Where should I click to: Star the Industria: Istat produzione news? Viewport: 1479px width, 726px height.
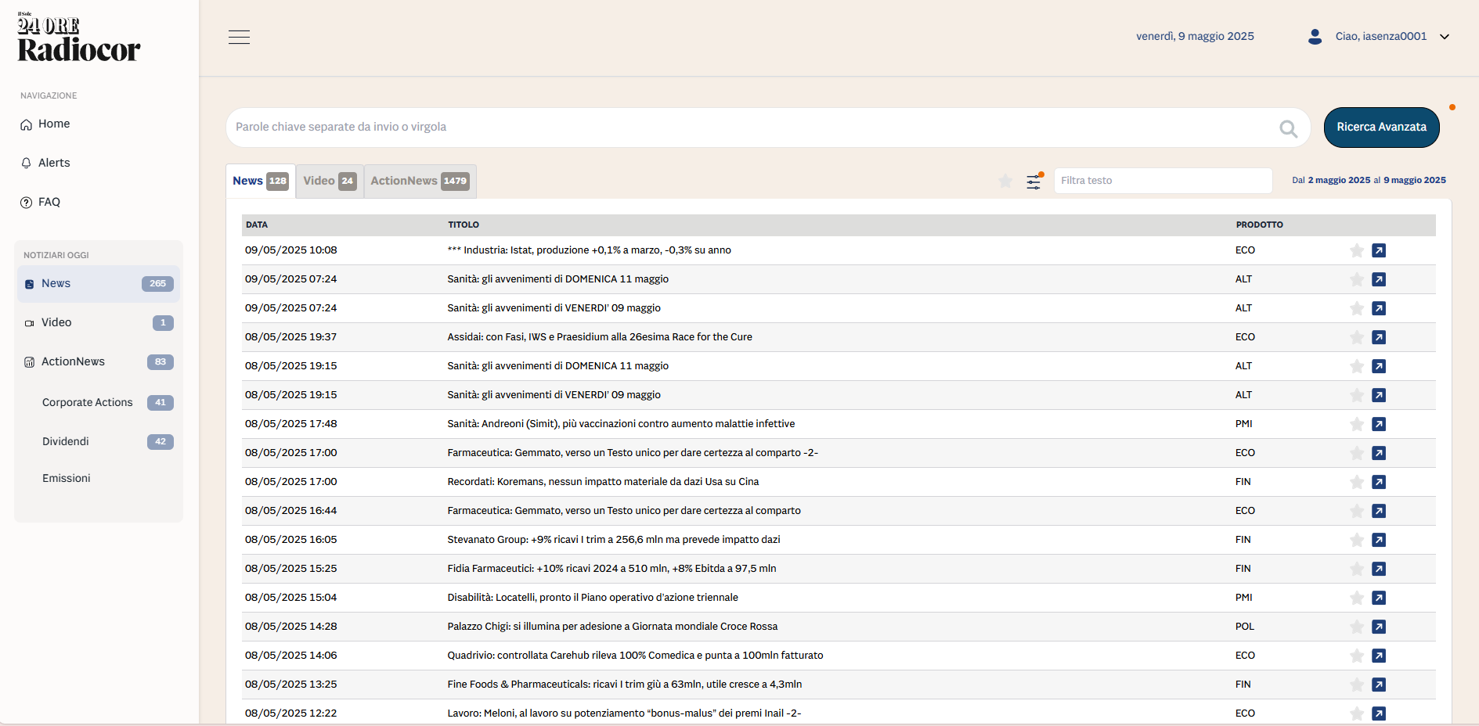point(1357,250)
